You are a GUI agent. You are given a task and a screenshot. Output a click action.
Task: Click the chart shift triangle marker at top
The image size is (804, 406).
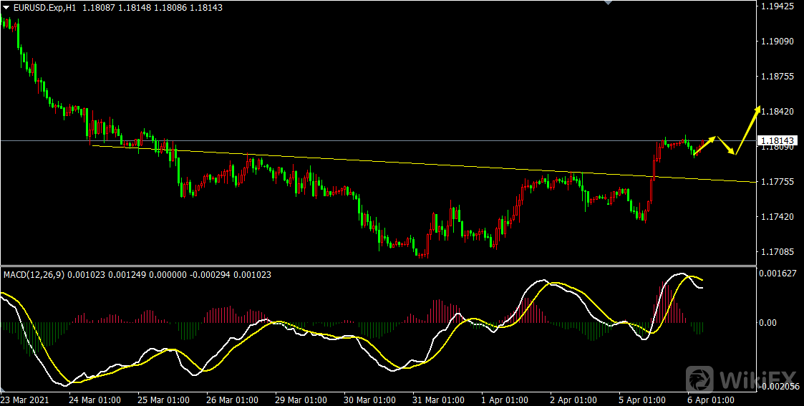point(609,3)
